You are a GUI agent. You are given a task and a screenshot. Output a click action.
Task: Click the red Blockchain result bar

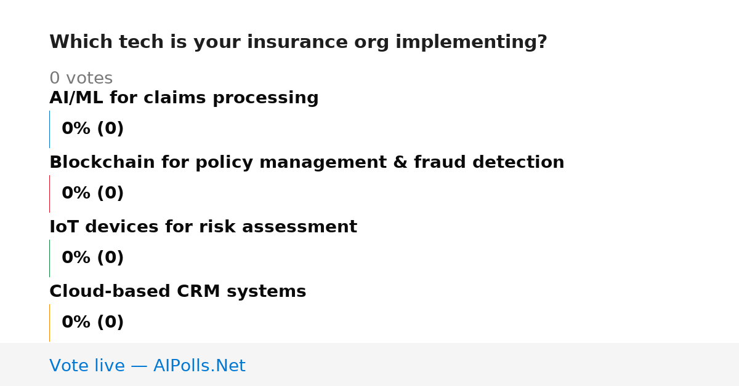[49, 194]
